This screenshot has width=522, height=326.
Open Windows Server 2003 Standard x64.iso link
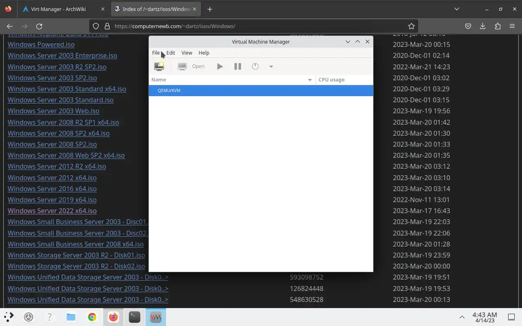[x=67, y=89]
